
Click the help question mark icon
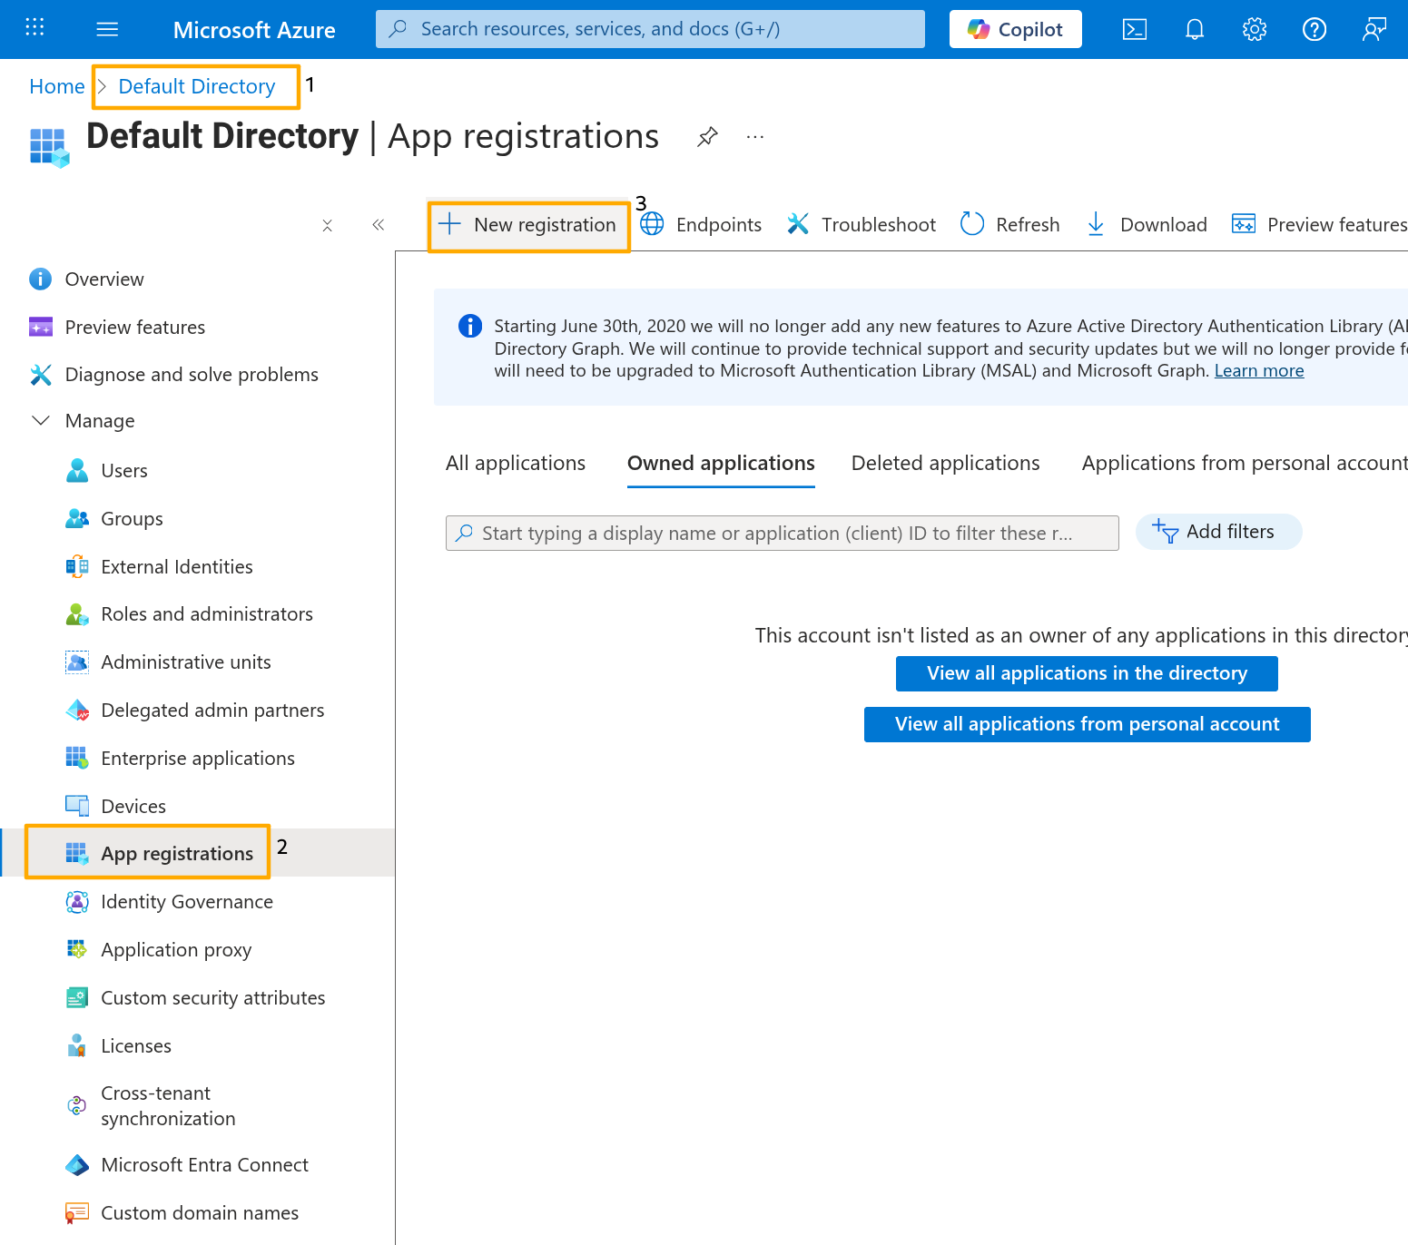[x=1314, y=30]
